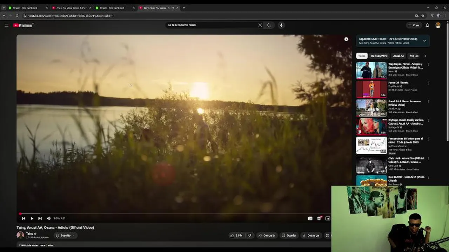Open options menu for Amigos y Enemigos
This screenshot has height=252, width=449.
click(428, 64)
